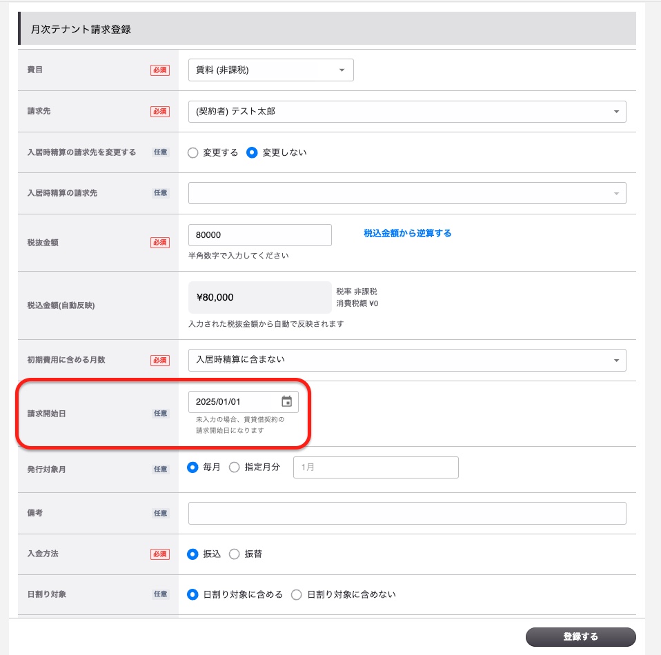Click the 必須 badge next to 費目
Image resolution: width=661 pixels, height=655 pixels.
(x=160, y=70)
